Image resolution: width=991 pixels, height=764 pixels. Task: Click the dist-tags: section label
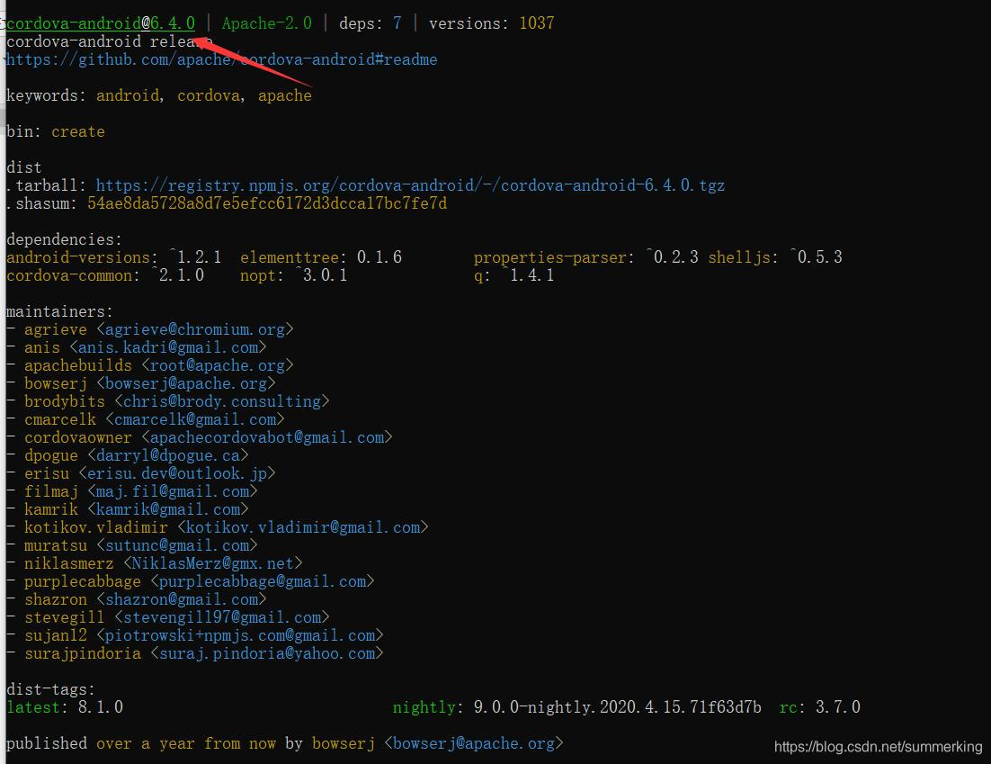coord(50,689)
